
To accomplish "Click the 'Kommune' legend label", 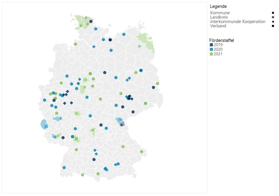I will click(x=220, y=13).
